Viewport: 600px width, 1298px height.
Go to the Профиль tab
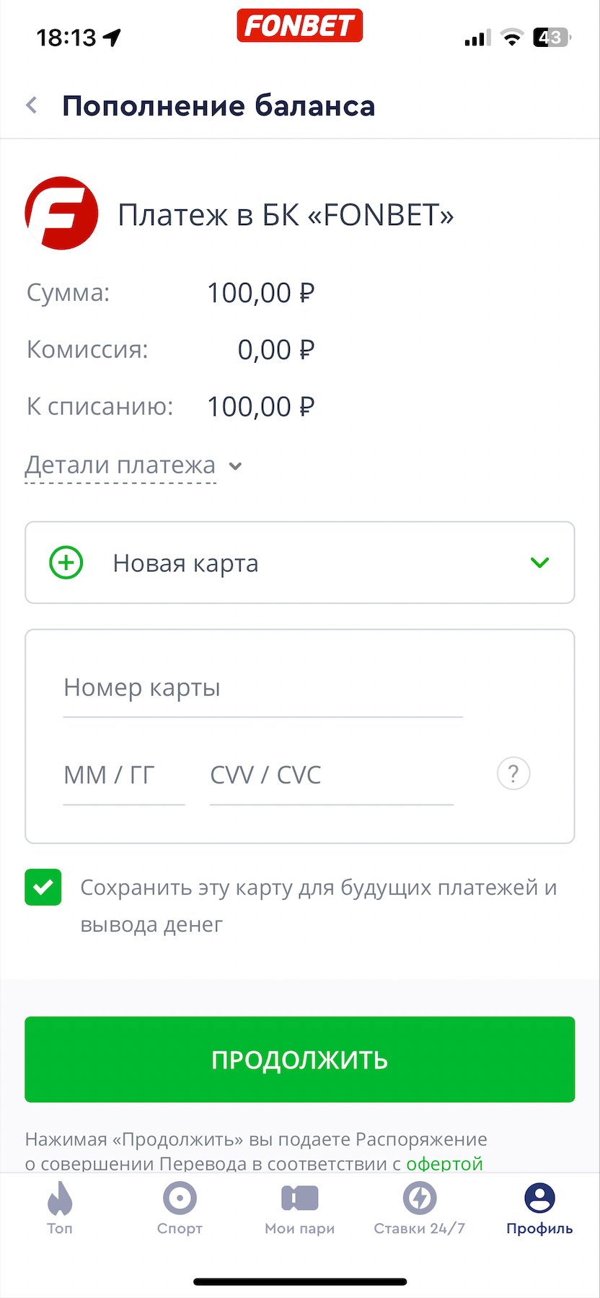coord(539,1207)
